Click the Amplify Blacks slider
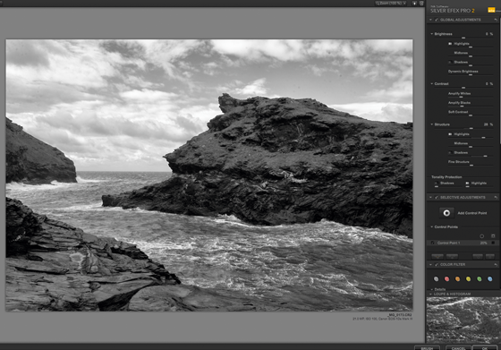 (x=471, y=107)
